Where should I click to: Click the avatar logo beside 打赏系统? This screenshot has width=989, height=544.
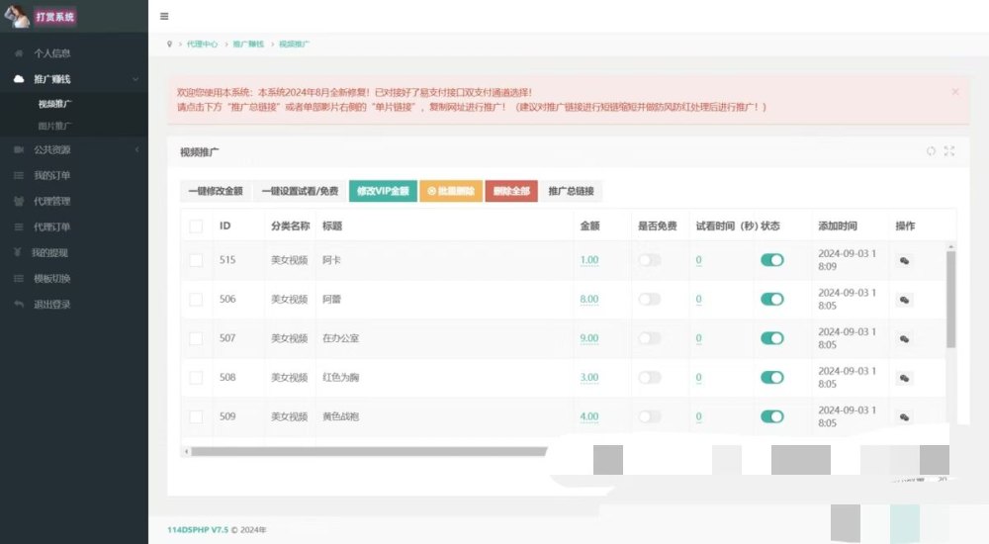pyautogui.click(x=17, y=16)
